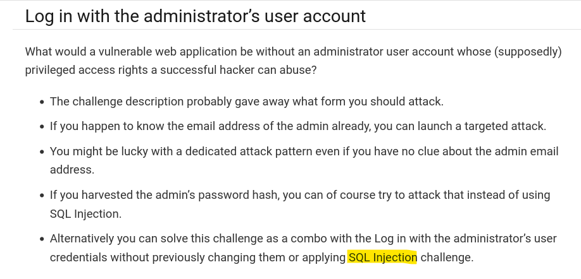The width and height of the screenshot is (581, 279).
Task: Click the "Log in with the administrator's user account" heading
Action: point(195,16)
